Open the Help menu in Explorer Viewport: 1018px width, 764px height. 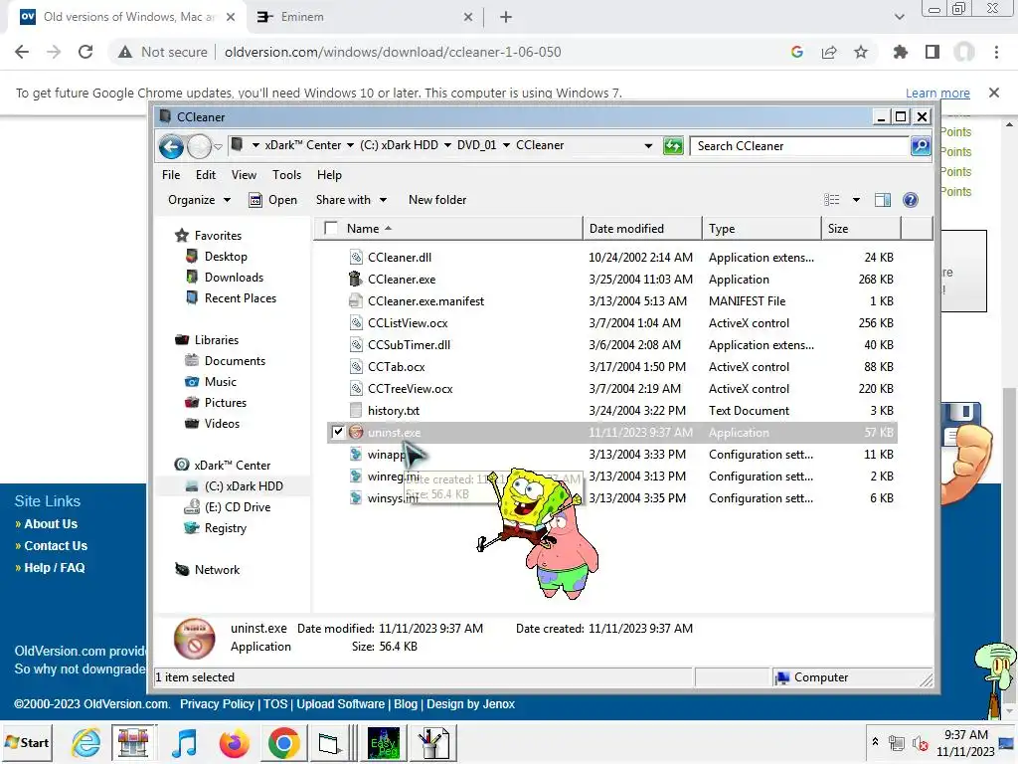click(x=329, y=175)
